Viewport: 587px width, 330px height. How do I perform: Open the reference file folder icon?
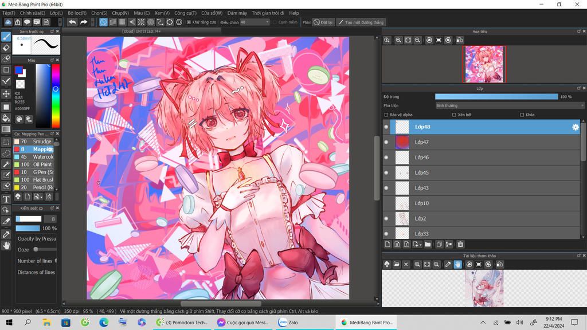click(x=397, y=264)
